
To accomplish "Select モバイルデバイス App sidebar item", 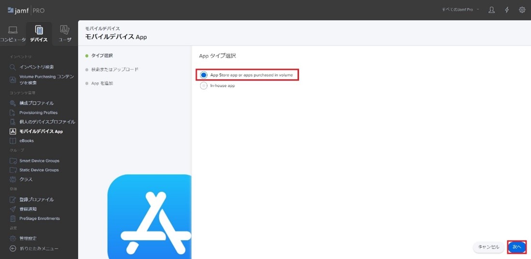I will click(x=41, y=131).
